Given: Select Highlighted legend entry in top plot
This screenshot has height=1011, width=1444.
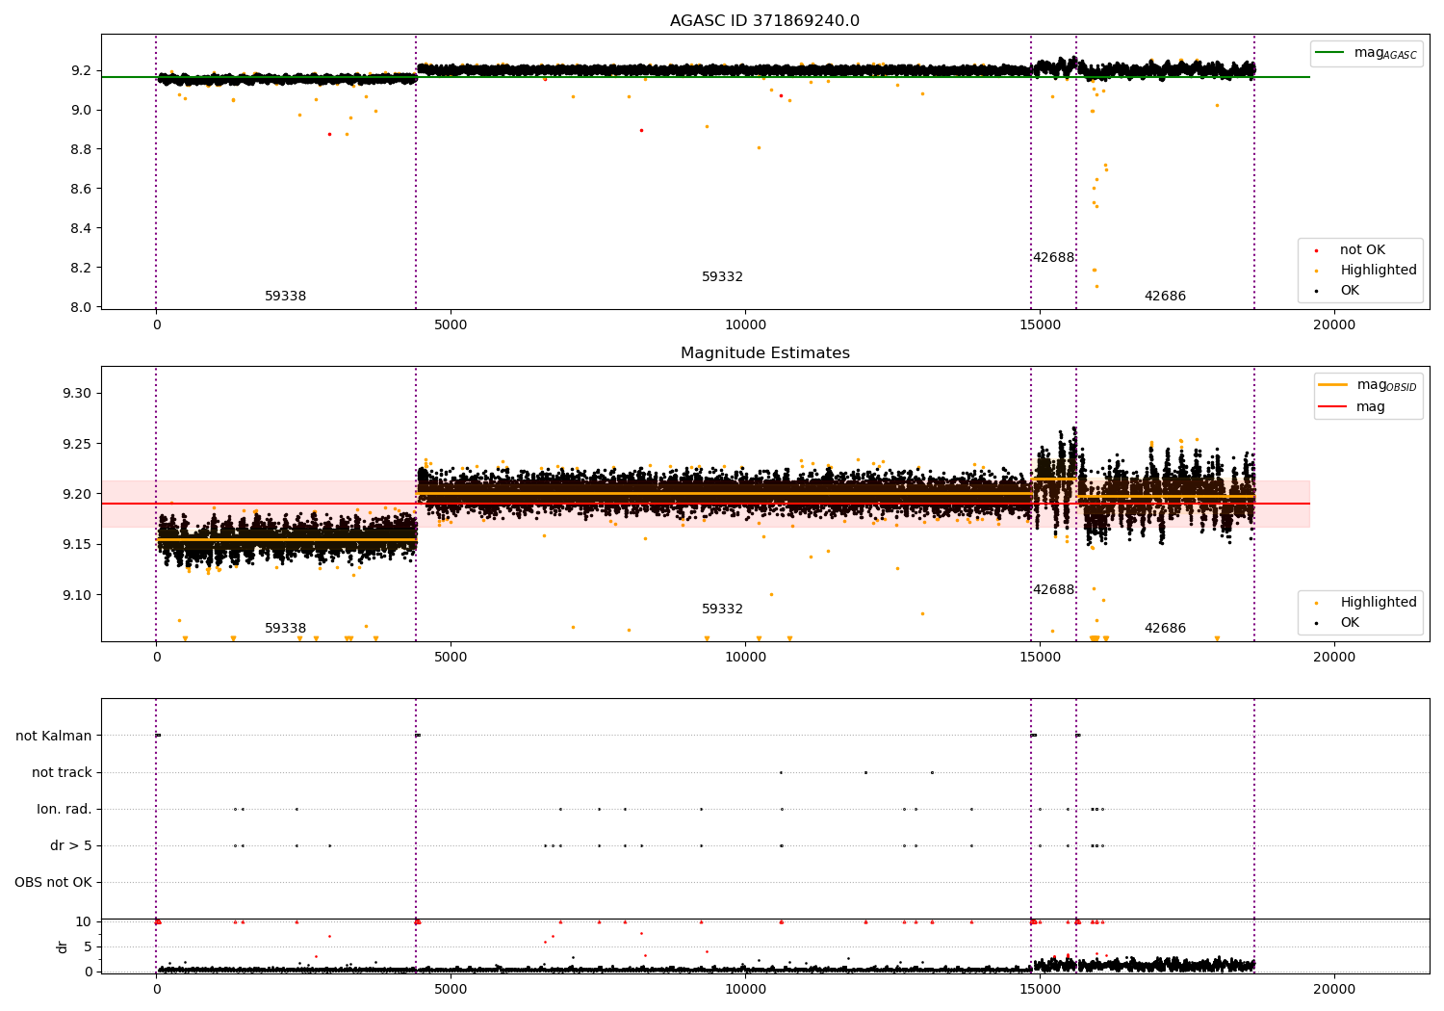Looking at the screenshot, I should [x=1379, y=271].
